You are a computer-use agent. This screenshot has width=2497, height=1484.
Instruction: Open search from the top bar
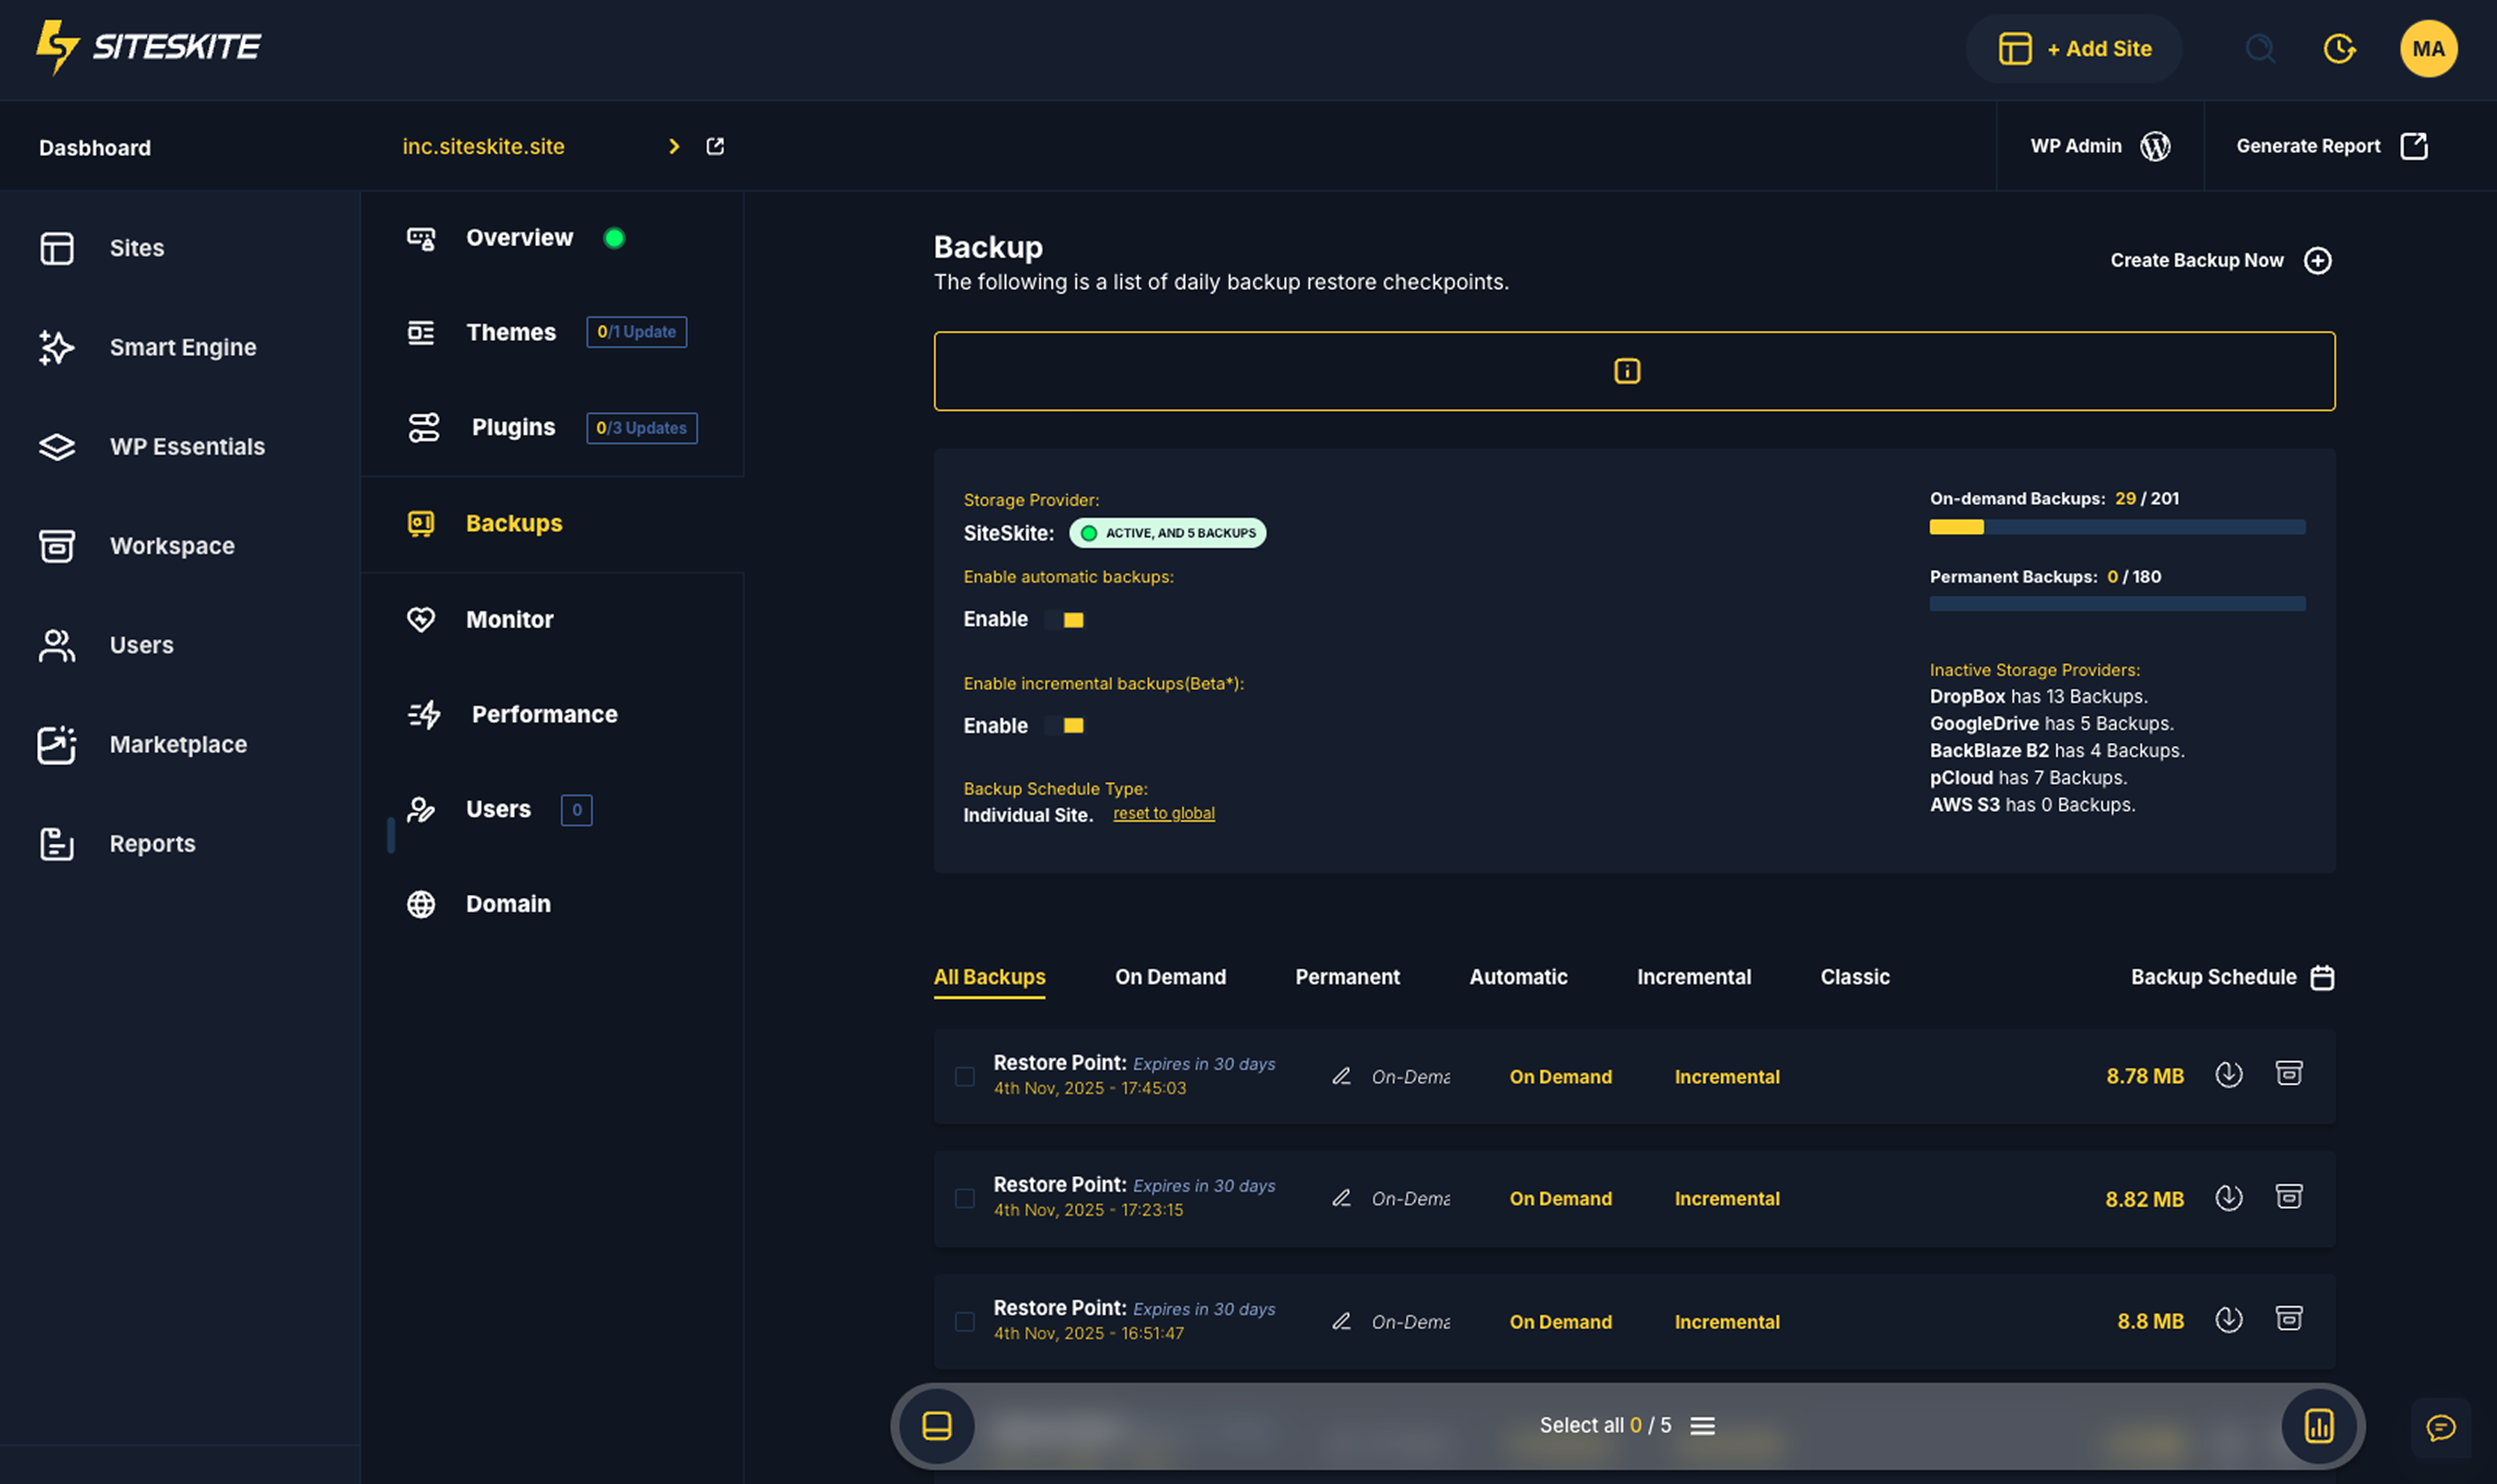(x=2259, y=49)
